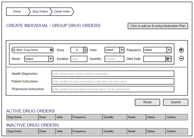Click Frequency header in Inactive Drug Orders
This screenshot has height=138, width=194.
point(87,131)
